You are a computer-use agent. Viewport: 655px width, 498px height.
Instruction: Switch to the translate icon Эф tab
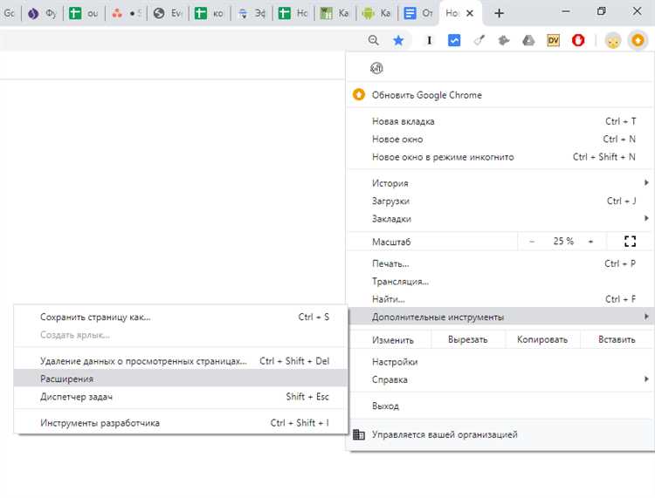click(252, 13)
